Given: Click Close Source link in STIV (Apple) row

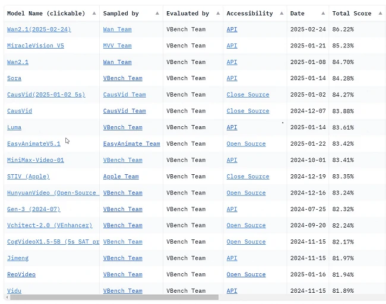Looking at the screenshot, I should coord(248,177).
